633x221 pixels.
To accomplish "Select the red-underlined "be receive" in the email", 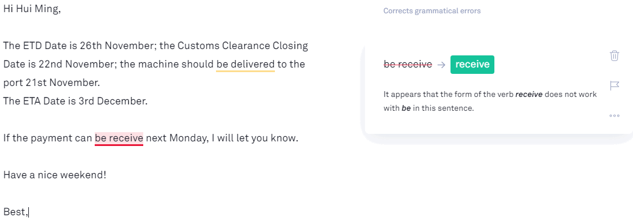I will 119,138.
